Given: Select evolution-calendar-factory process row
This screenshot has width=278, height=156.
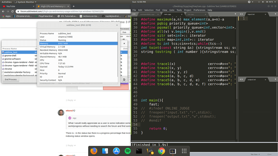Looking at the screenshot, I should click(19, 72).
